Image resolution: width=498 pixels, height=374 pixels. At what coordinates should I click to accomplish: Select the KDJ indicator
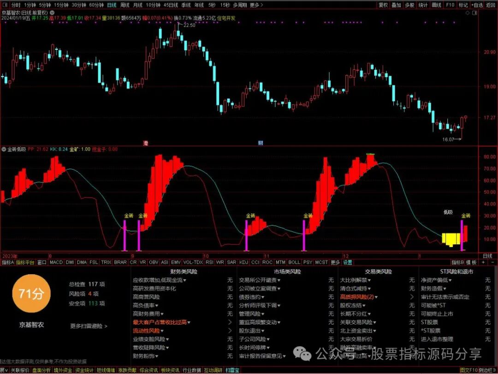tap(243, 262)
